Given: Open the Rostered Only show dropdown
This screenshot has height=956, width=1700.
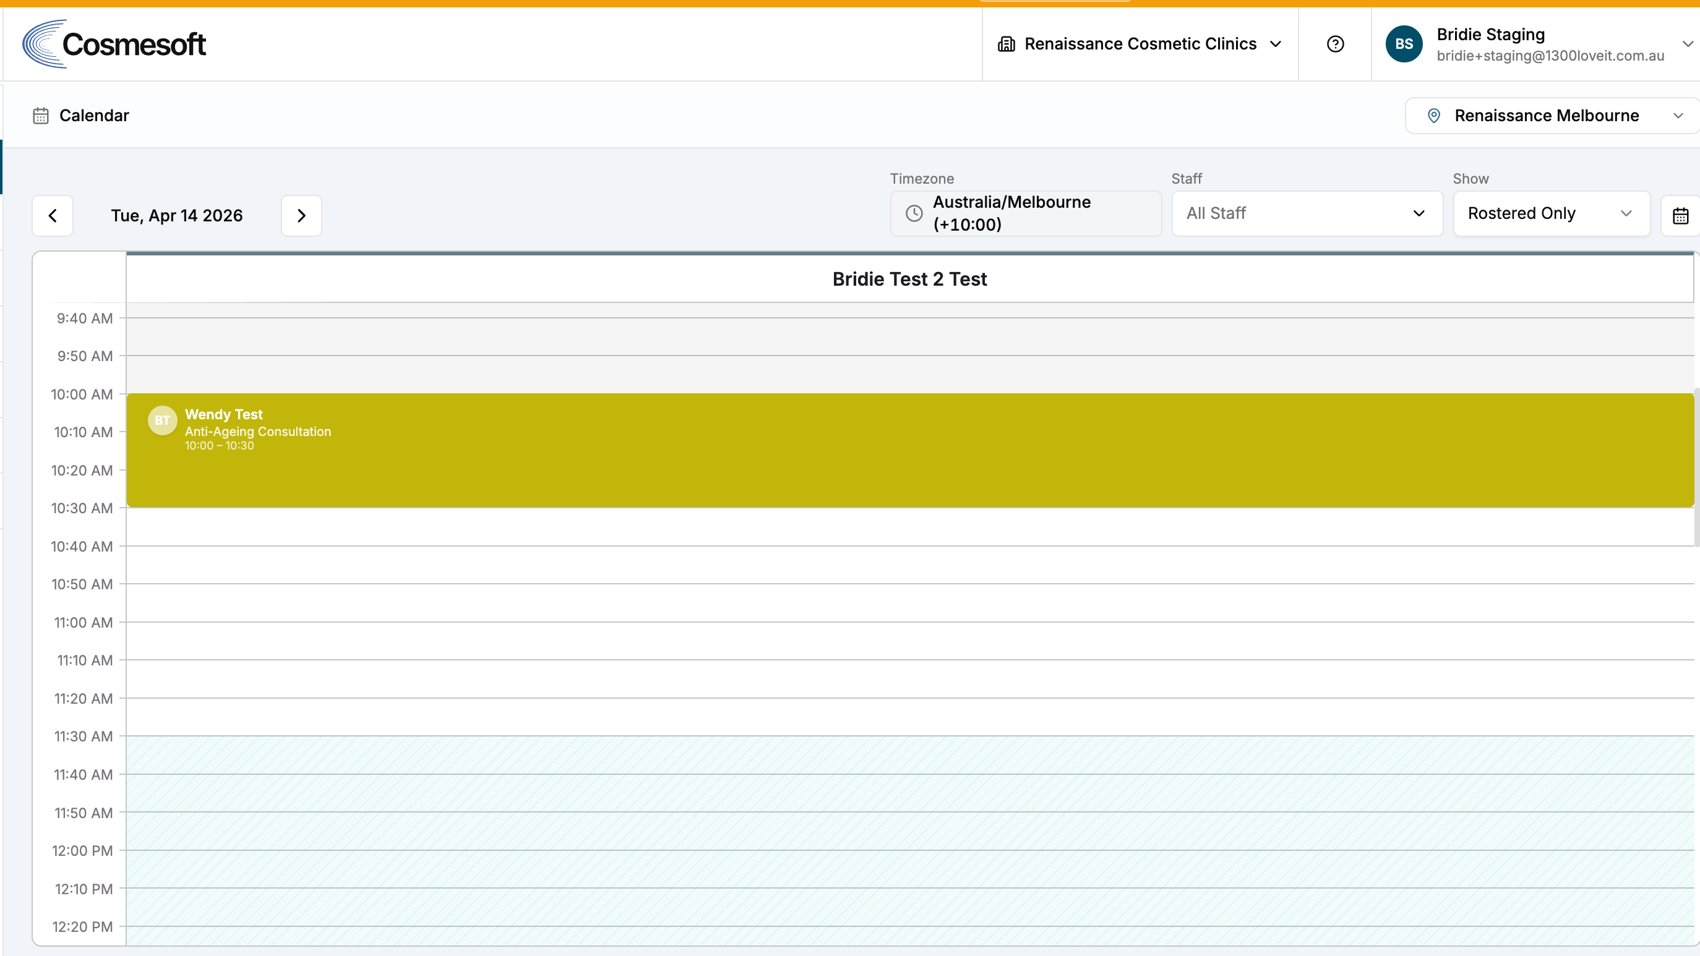Looking at the screenshot, I should [x=1552, y=213].
